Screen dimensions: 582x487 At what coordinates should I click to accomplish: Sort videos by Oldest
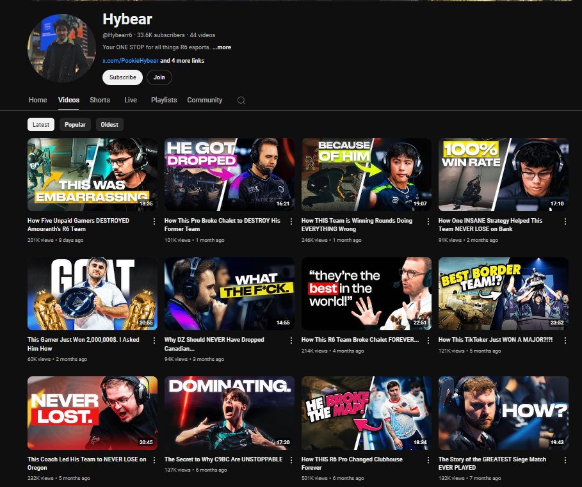pos(109,124)
